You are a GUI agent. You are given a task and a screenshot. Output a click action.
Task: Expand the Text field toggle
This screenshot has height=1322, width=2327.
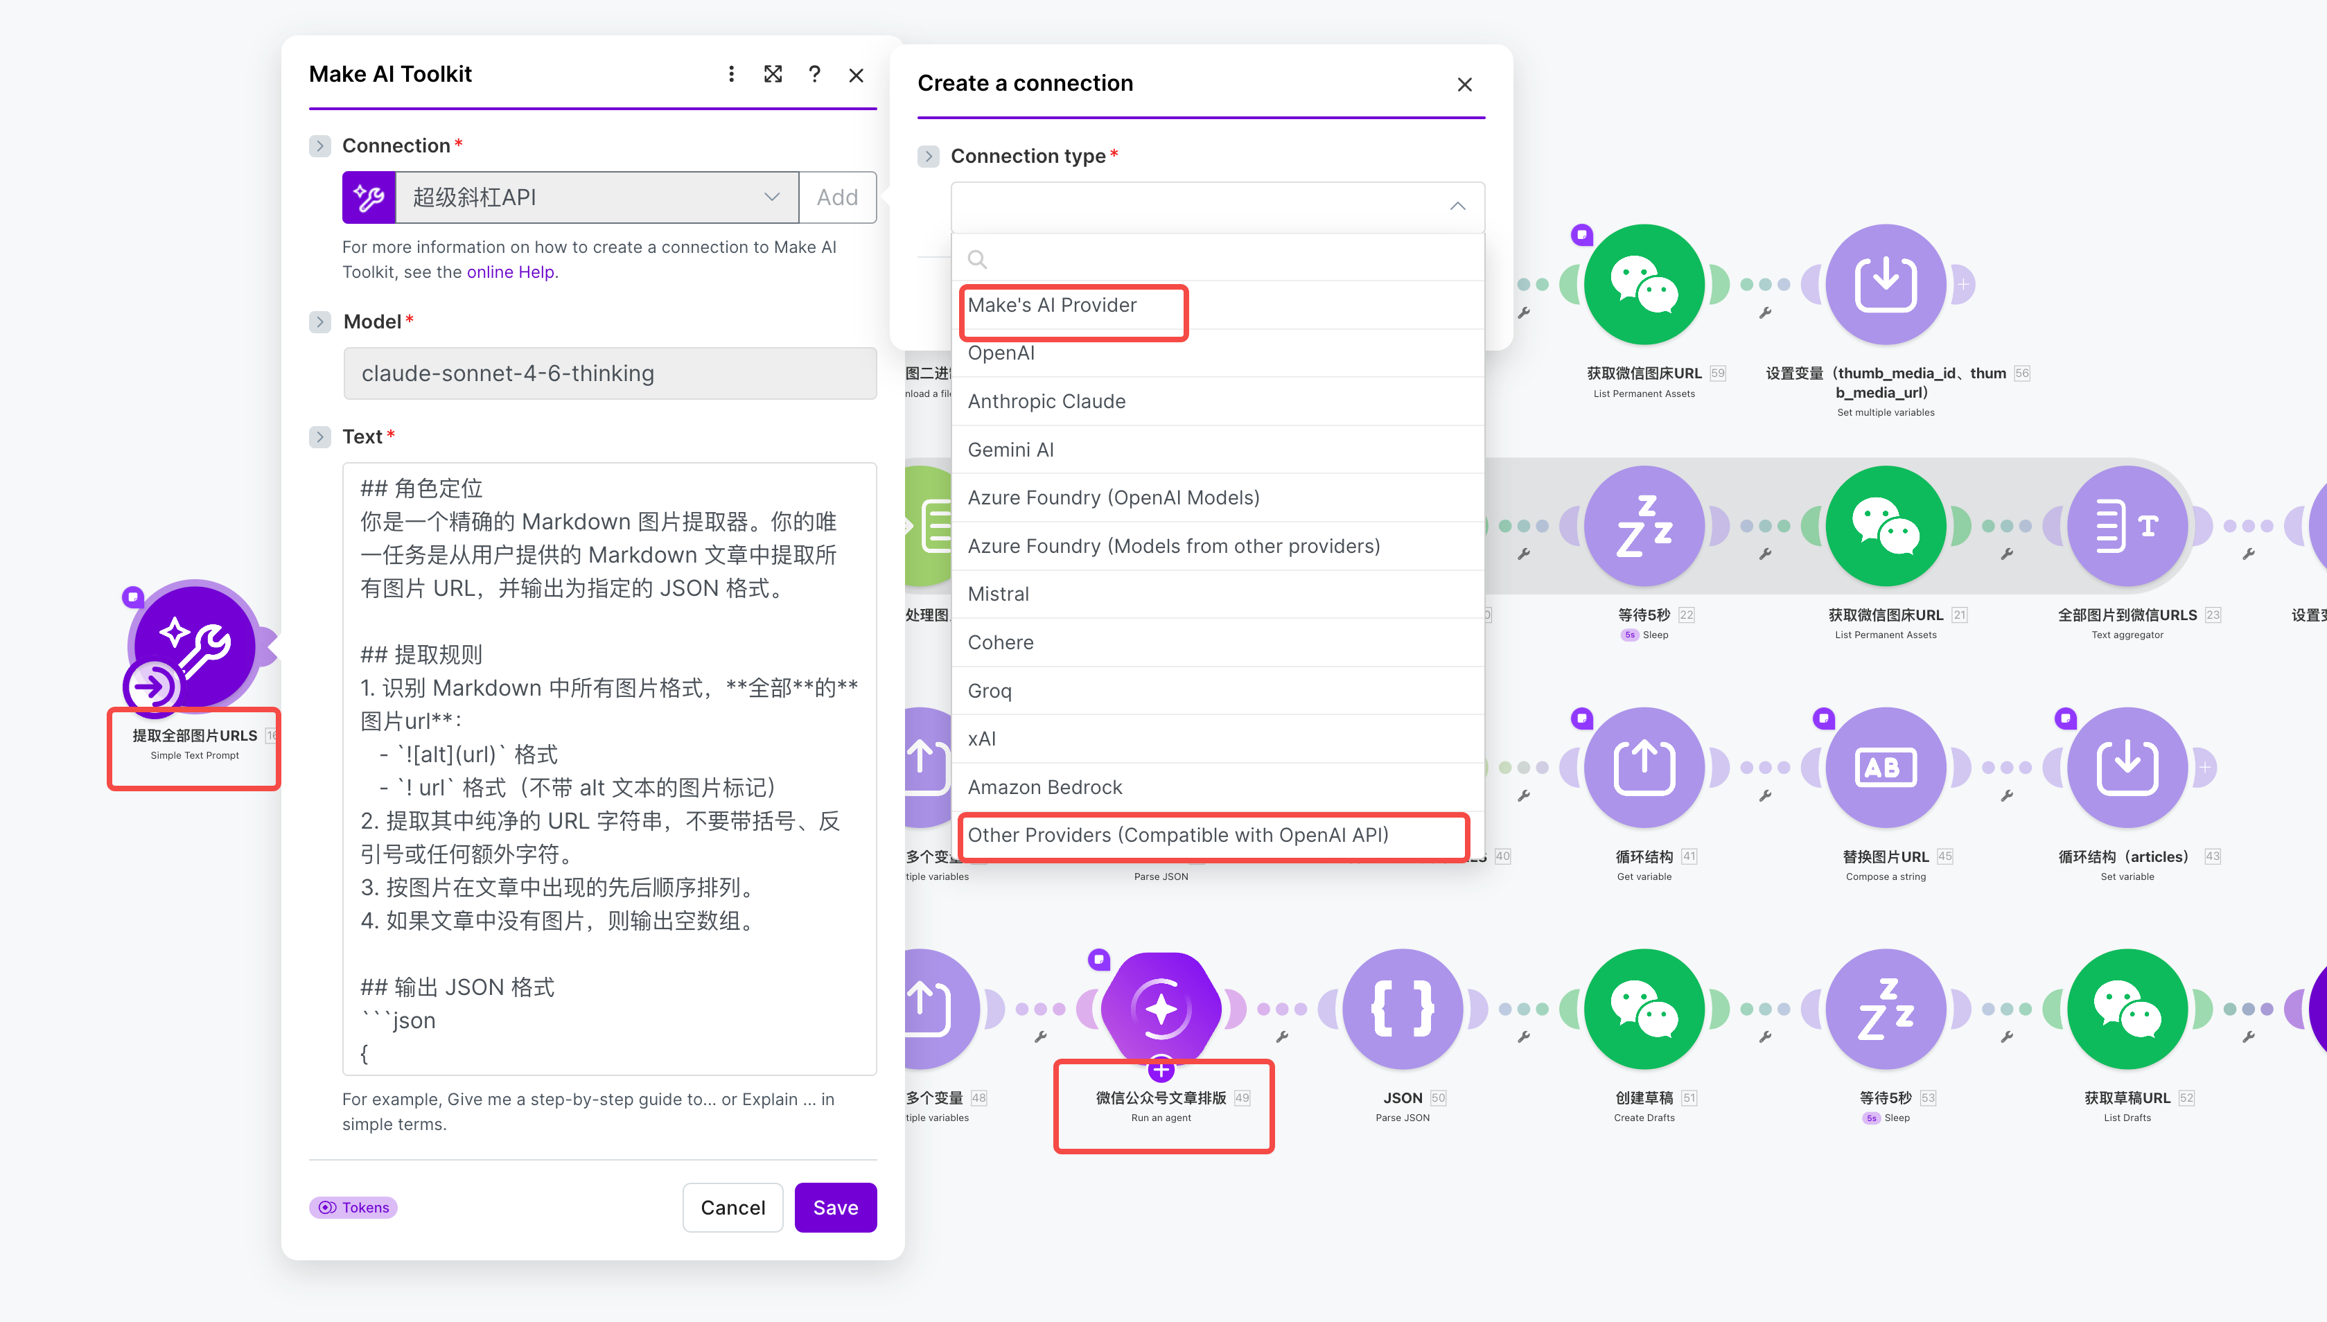[x=319, y=437]
